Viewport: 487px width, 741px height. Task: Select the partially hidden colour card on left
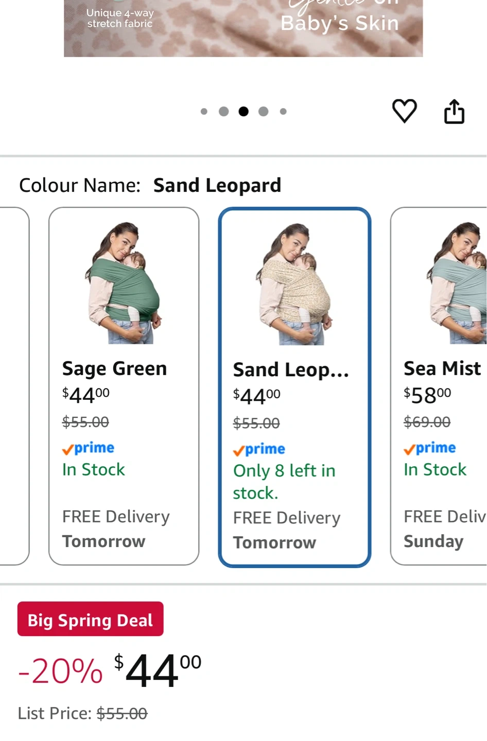14,386
